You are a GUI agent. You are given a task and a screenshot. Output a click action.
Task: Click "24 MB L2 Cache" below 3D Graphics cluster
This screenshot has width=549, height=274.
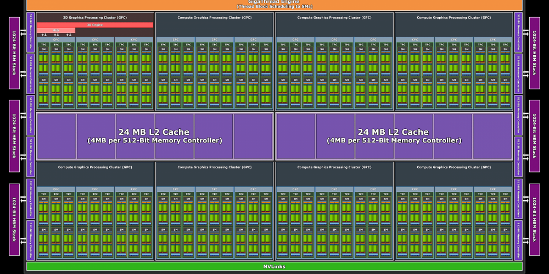(154, 132)
